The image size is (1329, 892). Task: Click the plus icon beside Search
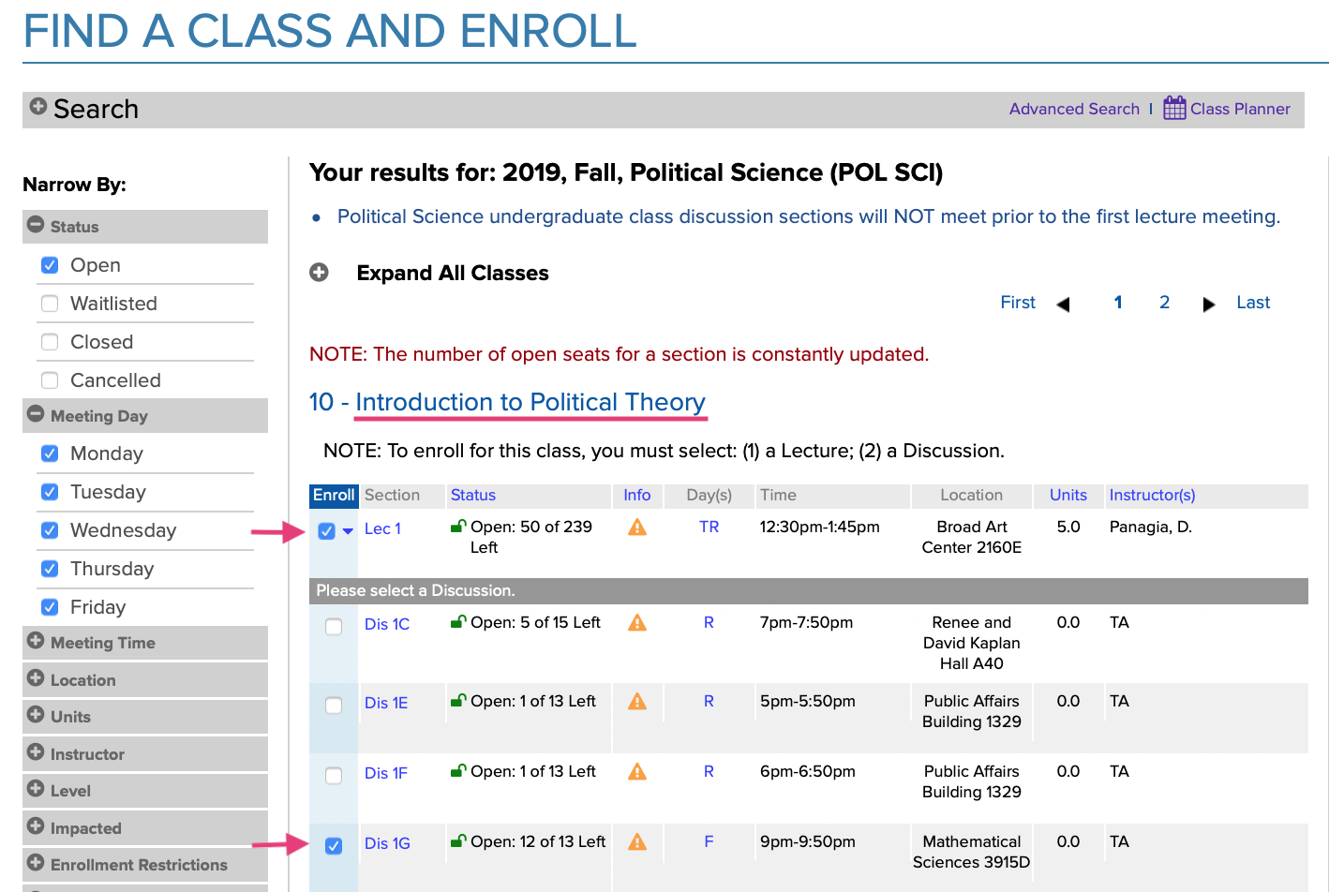(38, 107)
